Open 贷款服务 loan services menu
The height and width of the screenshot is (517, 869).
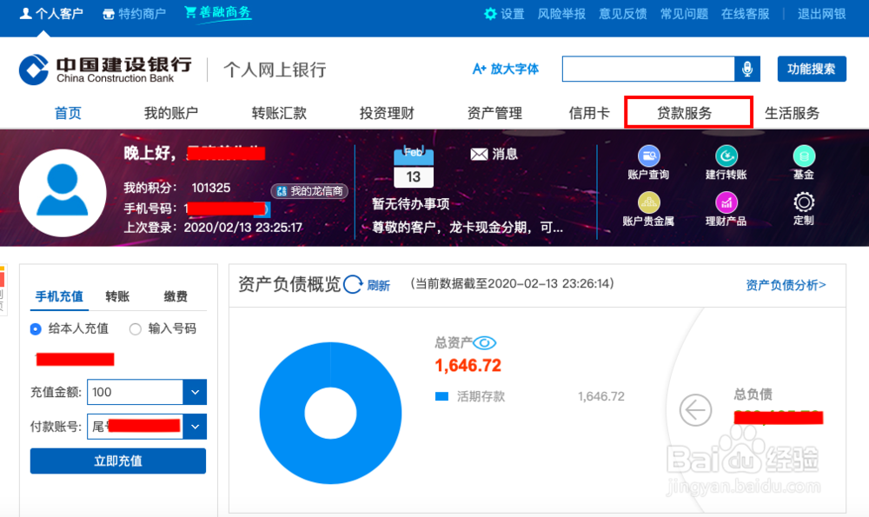pyautogui.click(x=685, y=113)
